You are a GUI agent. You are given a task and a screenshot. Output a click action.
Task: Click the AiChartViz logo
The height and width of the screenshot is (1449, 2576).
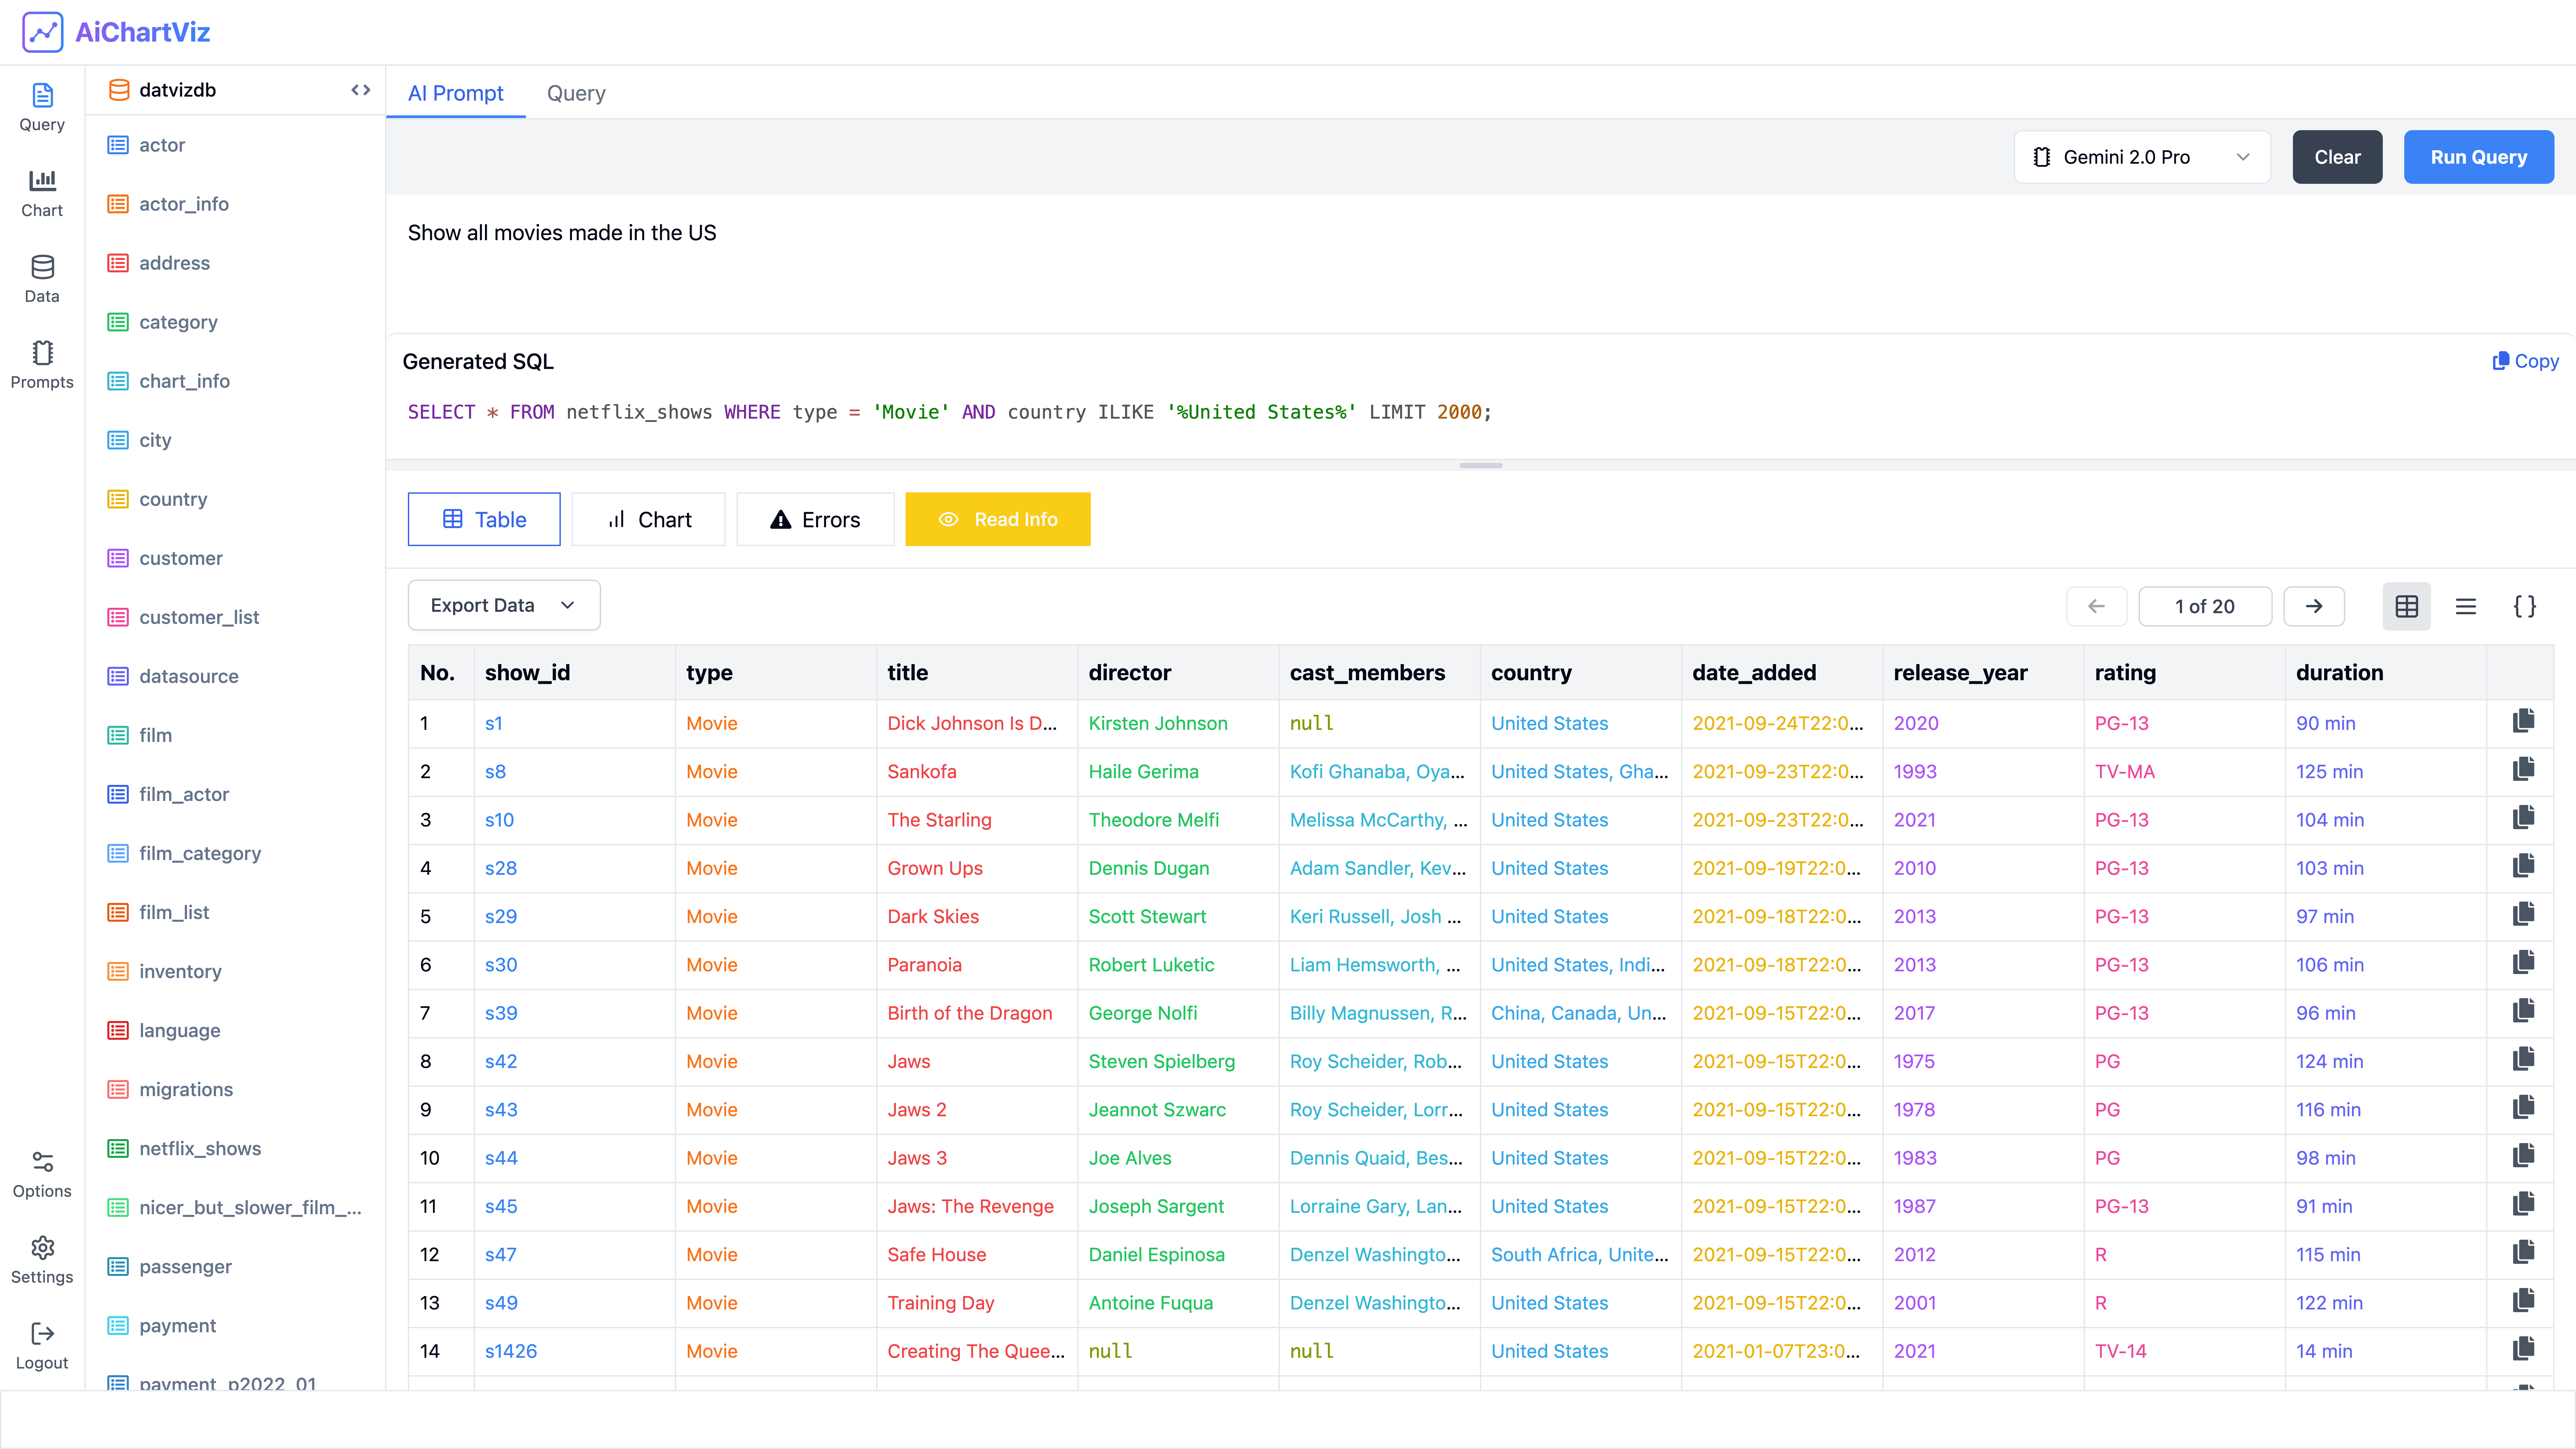[x=116, y=32]
